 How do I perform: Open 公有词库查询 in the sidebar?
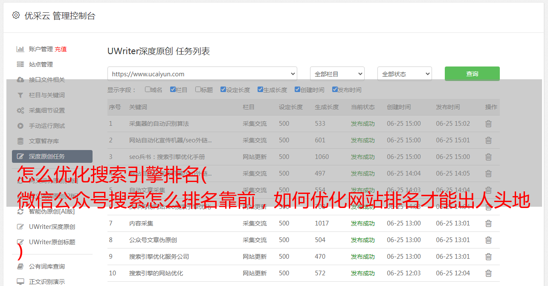tap(47, 266)
